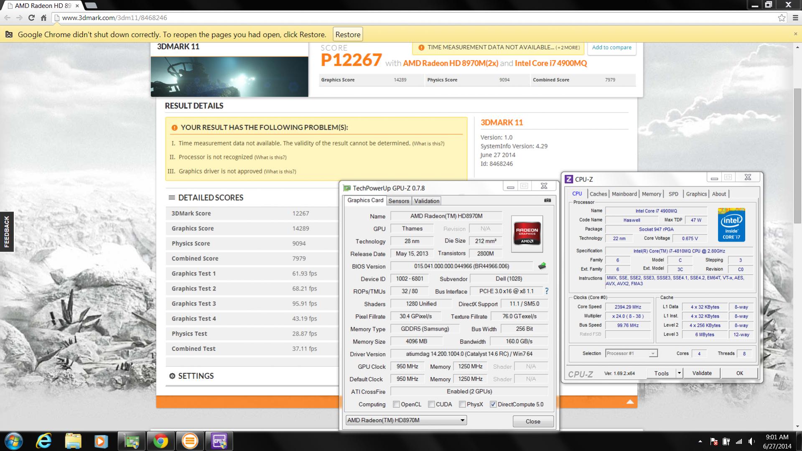
Task: Click 'What is this?' after Graphics driver not approved
Action: tap(280, 171)
